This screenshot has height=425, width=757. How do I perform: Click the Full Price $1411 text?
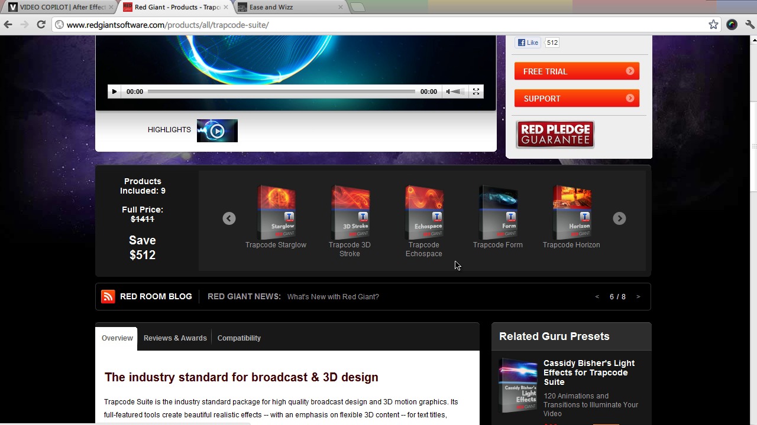click(x=143, y=214)
